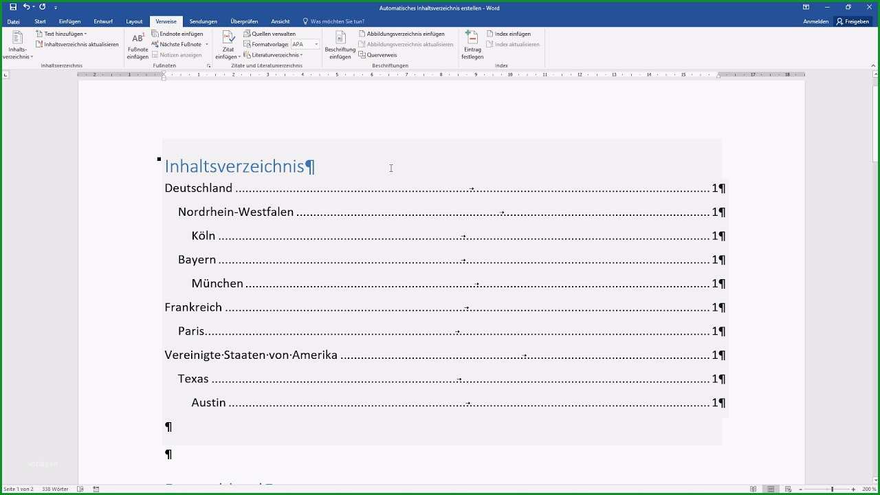
Task: Click the macro recording icon in status bar
Action: (96, 489)
